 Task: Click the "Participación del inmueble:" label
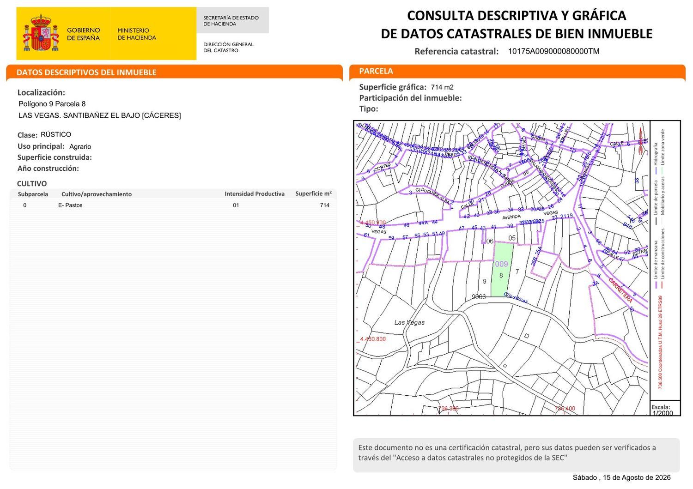point(410,98)
